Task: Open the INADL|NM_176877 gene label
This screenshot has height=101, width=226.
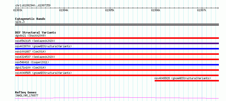Action: click(x=27, y=95)
